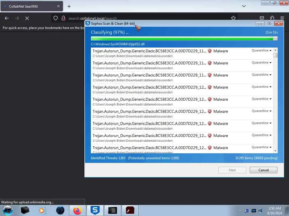The image size is (289, 216).
Task: Open Quarantine dropdown on the topmost threat row
Action: [262, 50]
